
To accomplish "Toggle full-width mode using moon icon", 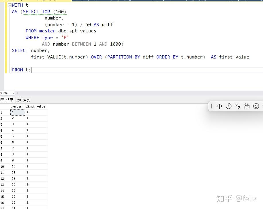I will pos(229,106).
